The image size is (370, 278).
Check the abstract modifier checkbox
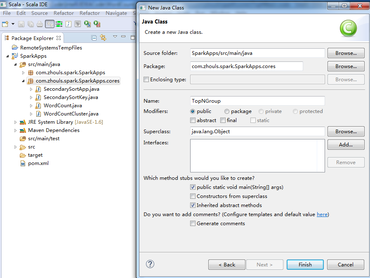pos(193,120)
